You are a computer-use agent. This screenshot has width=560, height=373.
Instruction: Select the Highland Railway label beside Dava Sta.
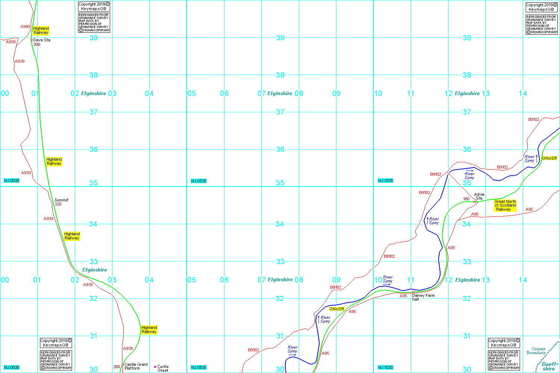(41, 31)
